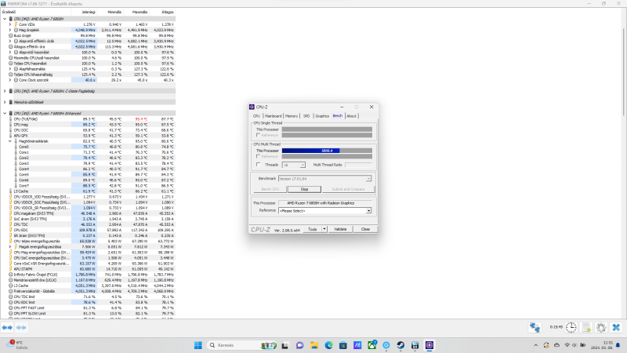Click Multi Thread score progress bar

click(x=327, y=151)
